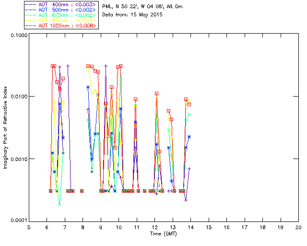Click the 16 tick label on time axis
The height and width of the screenshot is (246, 307).
pos(226,227)
